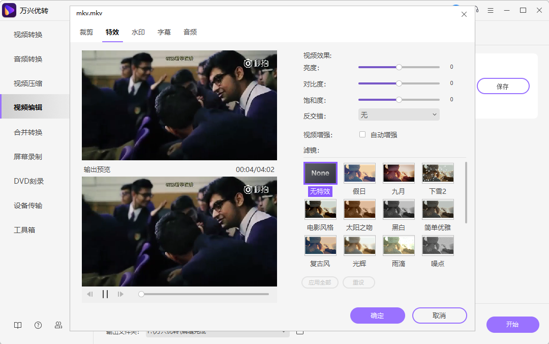
Task: Open help via the question mark icon
Action: point(38,325)
